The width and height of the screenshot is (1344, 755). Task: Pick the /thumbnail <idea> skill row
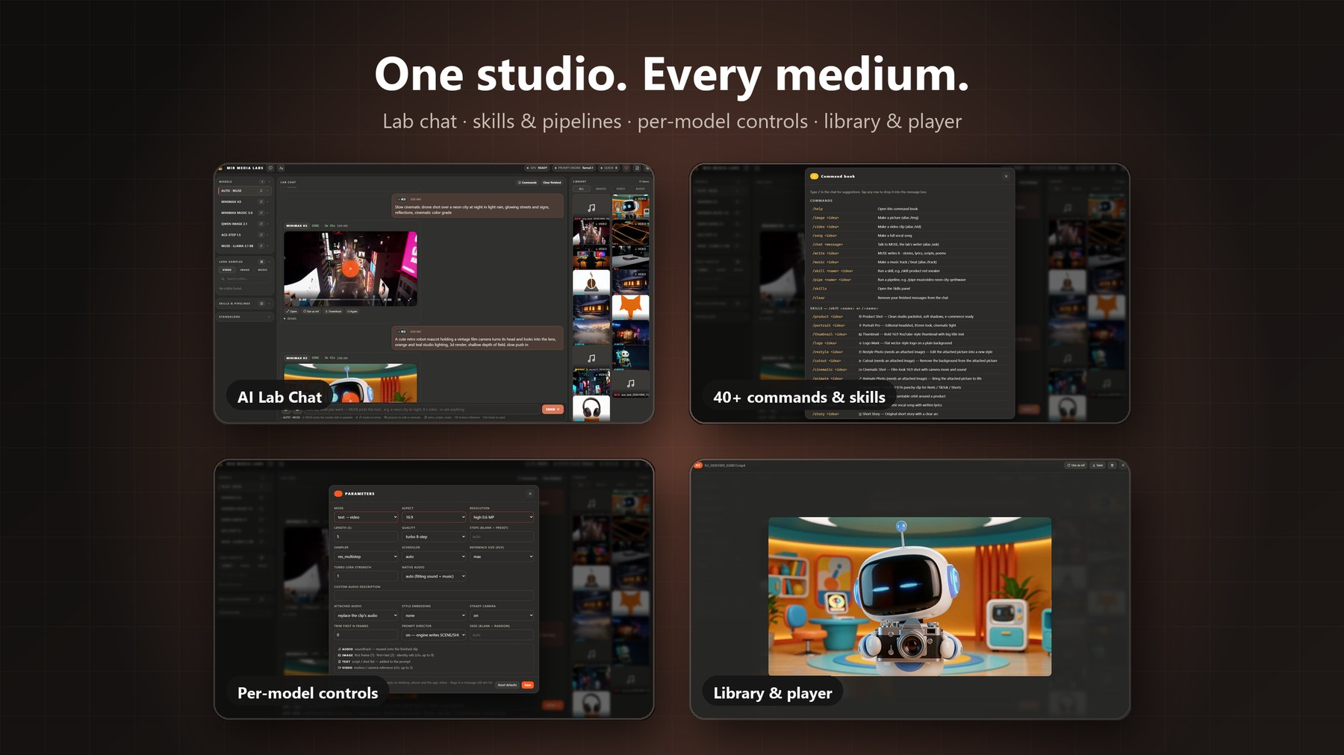pyautogui.click(x=909, y=334)
